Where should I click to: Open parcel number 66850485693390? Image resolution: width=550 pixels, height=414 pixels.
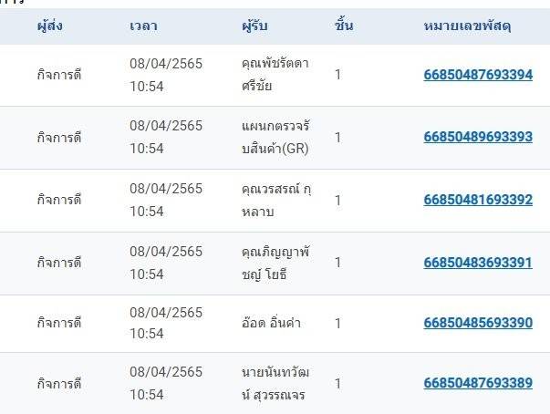pyautogui.click(x=478, y=324)
